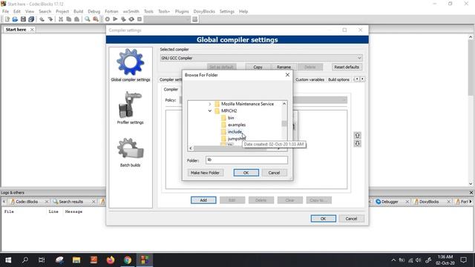Click the Copy toolbar icon
475x267 pixels.
(69, 19)
